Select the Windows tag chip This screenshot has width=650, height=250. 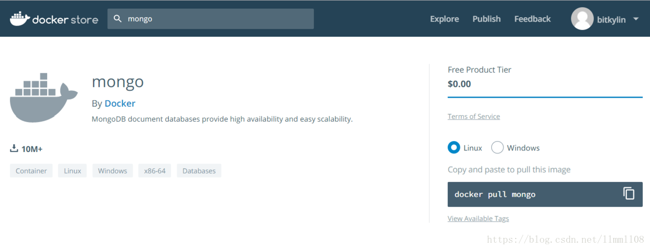(x=113, y=171)
